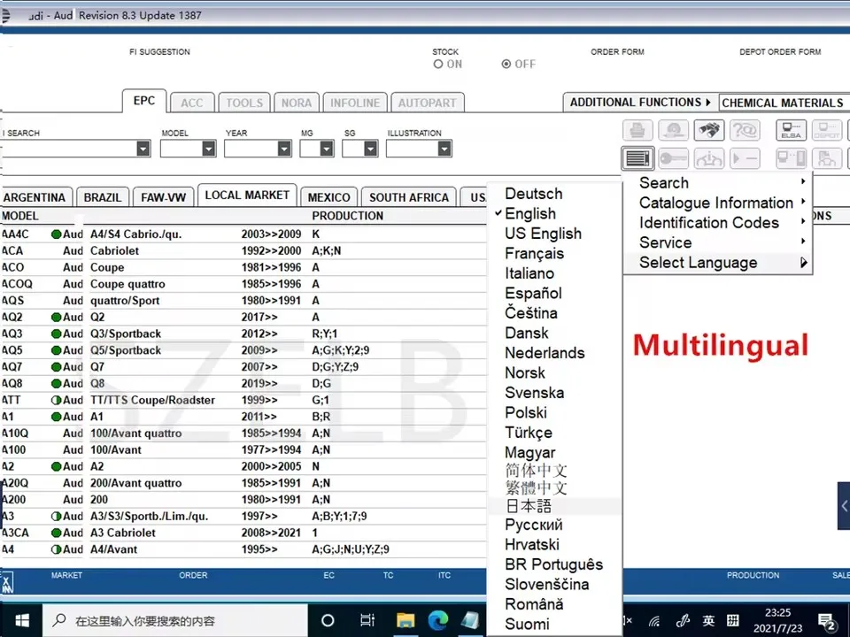
Task: Open CHEMICAL MATERIALS
Action: [x=783, y=102]
